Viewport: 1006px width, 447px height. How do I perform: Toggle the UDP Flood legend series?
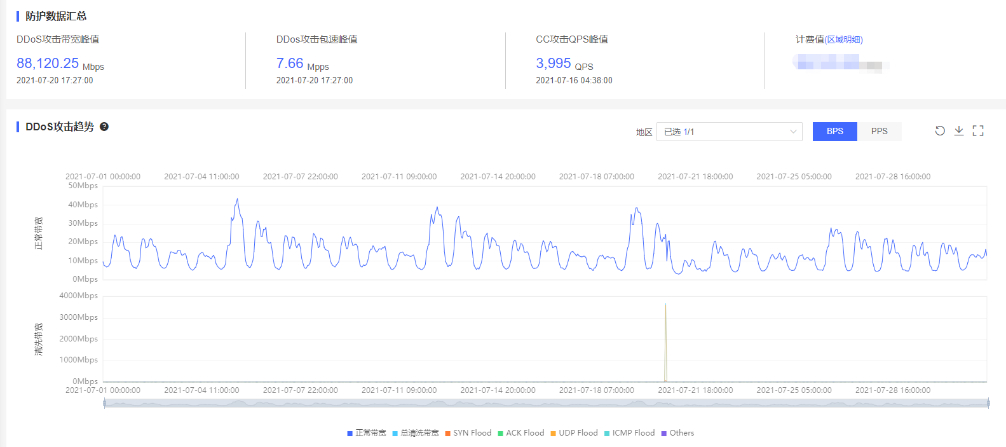pos(574,433)
